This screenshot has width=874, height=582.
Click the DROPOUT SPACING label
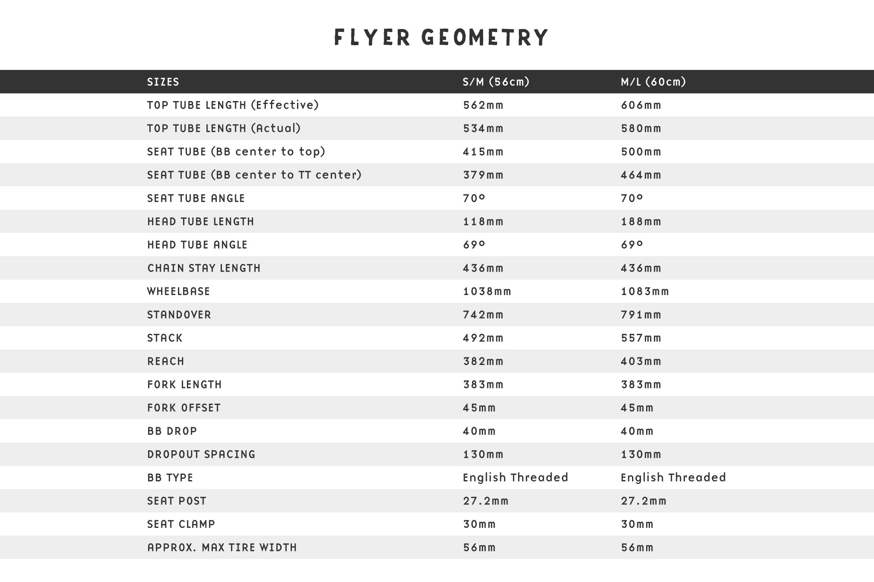pyautogui.click(x=201, y=455)
